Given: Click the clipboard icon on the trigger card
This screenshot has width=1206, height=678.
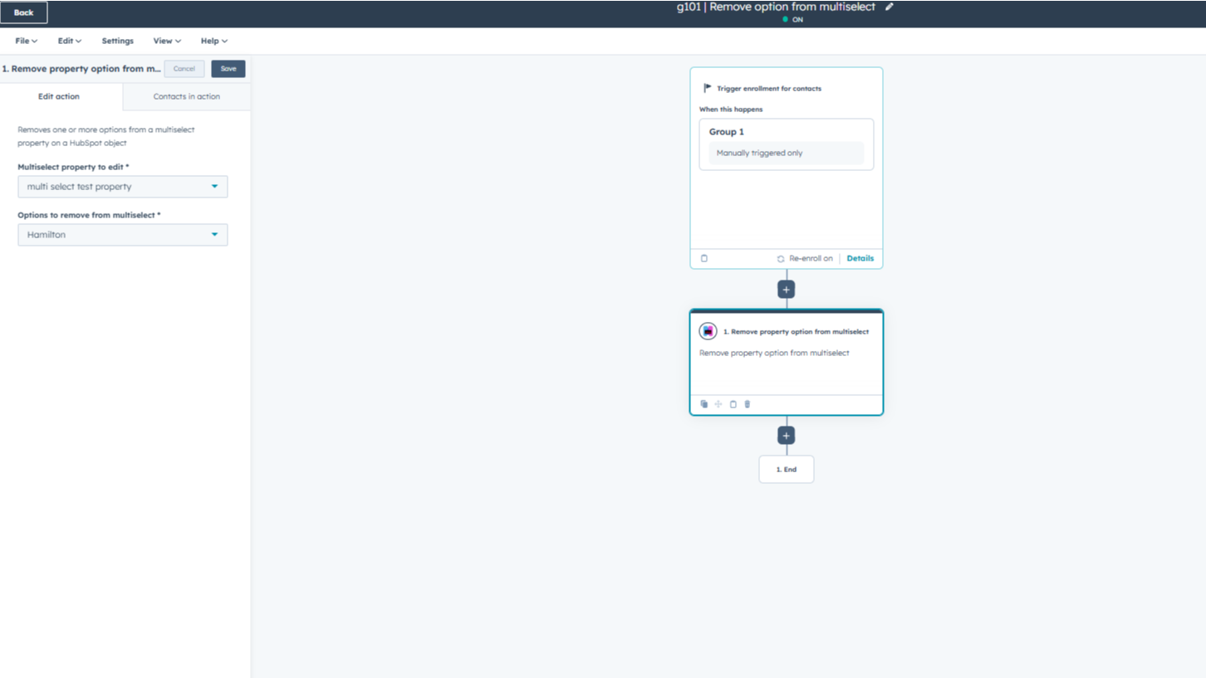Looking at the screenshot, I should click(704, 258).
